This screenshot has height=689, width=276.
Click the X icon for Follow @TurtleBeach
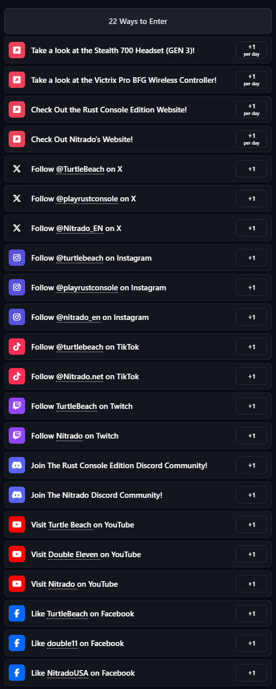point(17,169)
